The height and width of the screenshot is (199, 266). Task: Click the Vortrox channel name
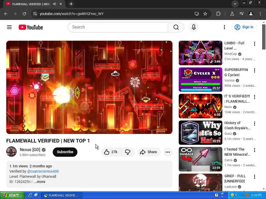point(229,81)
